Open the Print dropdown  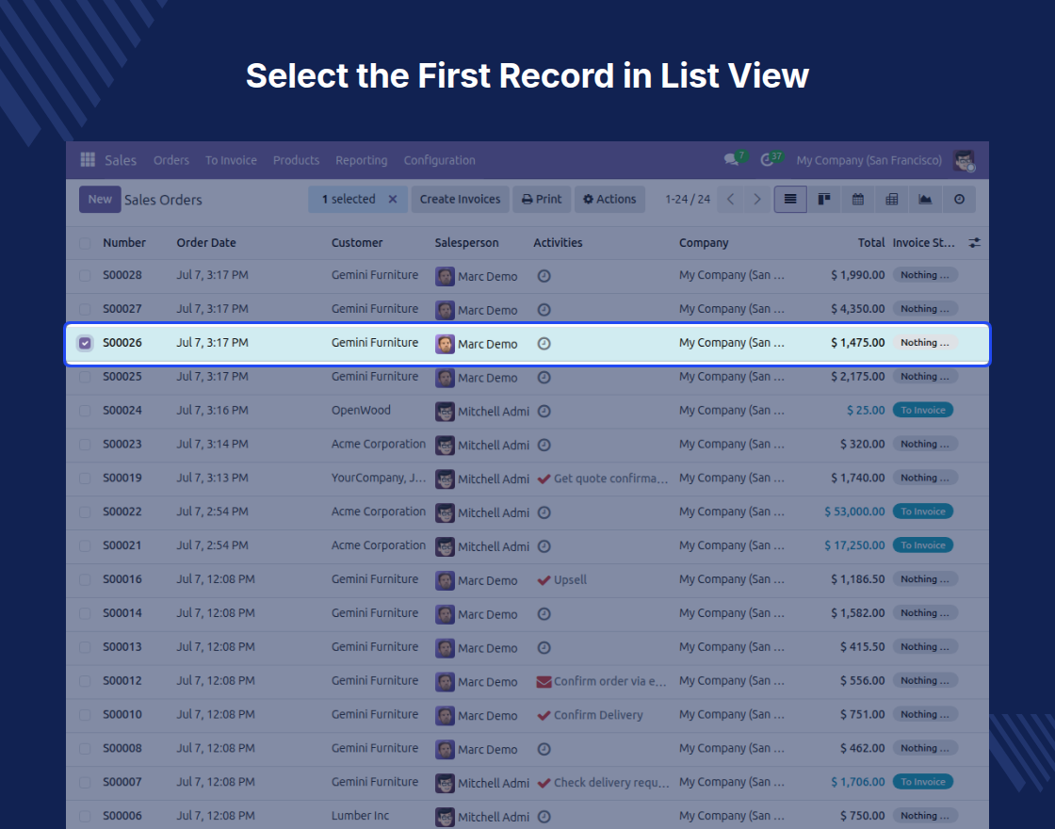(542, 199)
